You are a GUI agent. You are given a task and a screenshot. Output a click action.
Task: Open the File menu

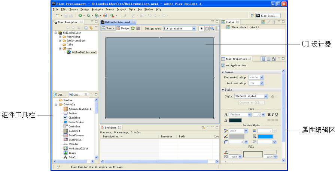(x=55, y=9)
